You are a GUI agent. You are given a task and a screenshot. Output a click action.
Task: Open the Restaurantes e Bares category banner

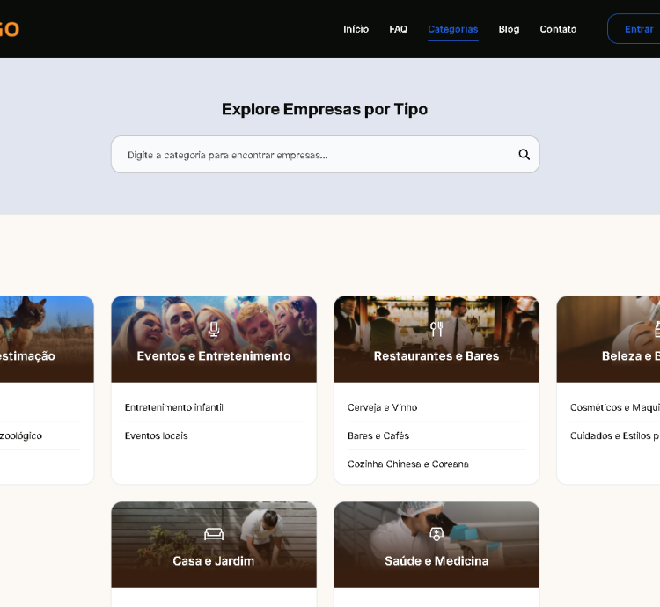436,355
